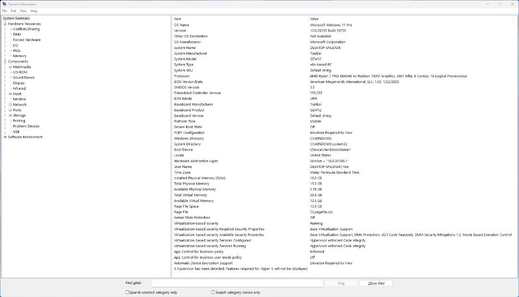Select Sound Device under Components

pos(24,77)
